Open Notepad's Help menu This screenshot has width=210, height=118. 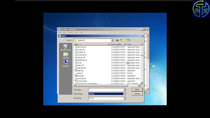[x=81, y=32]
